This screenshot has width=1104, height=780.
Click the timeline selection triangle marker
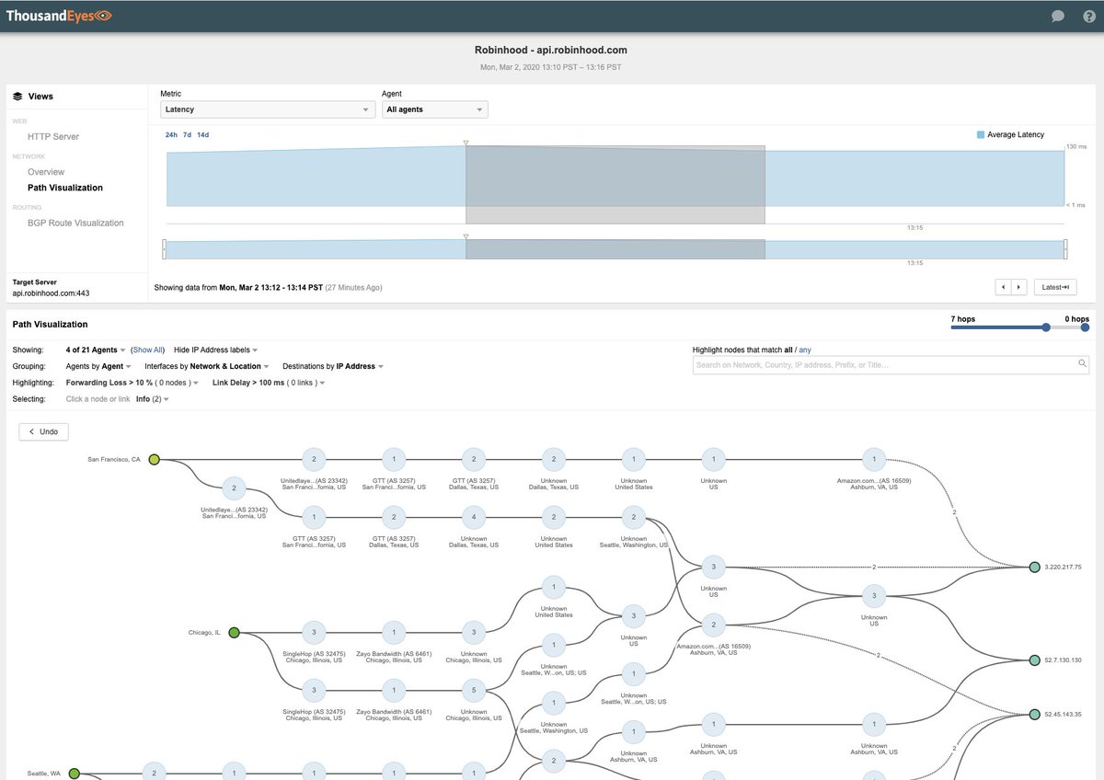click(466, 143)
